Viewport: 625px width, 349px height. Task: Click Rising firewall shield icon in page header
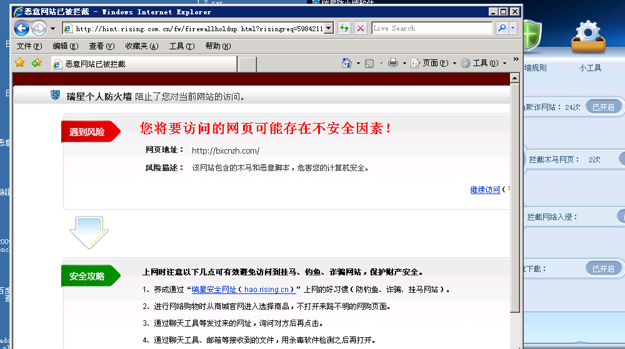(56, 95)
